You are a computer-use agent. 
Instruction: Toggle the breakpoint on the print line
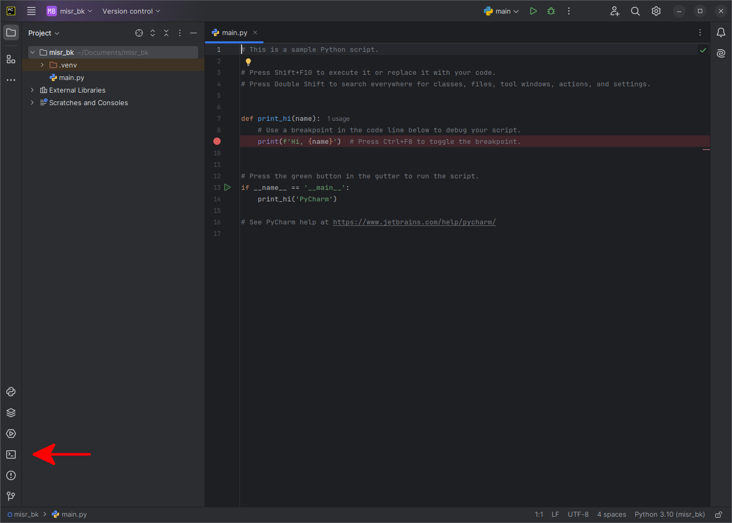(x=216, y=141)
